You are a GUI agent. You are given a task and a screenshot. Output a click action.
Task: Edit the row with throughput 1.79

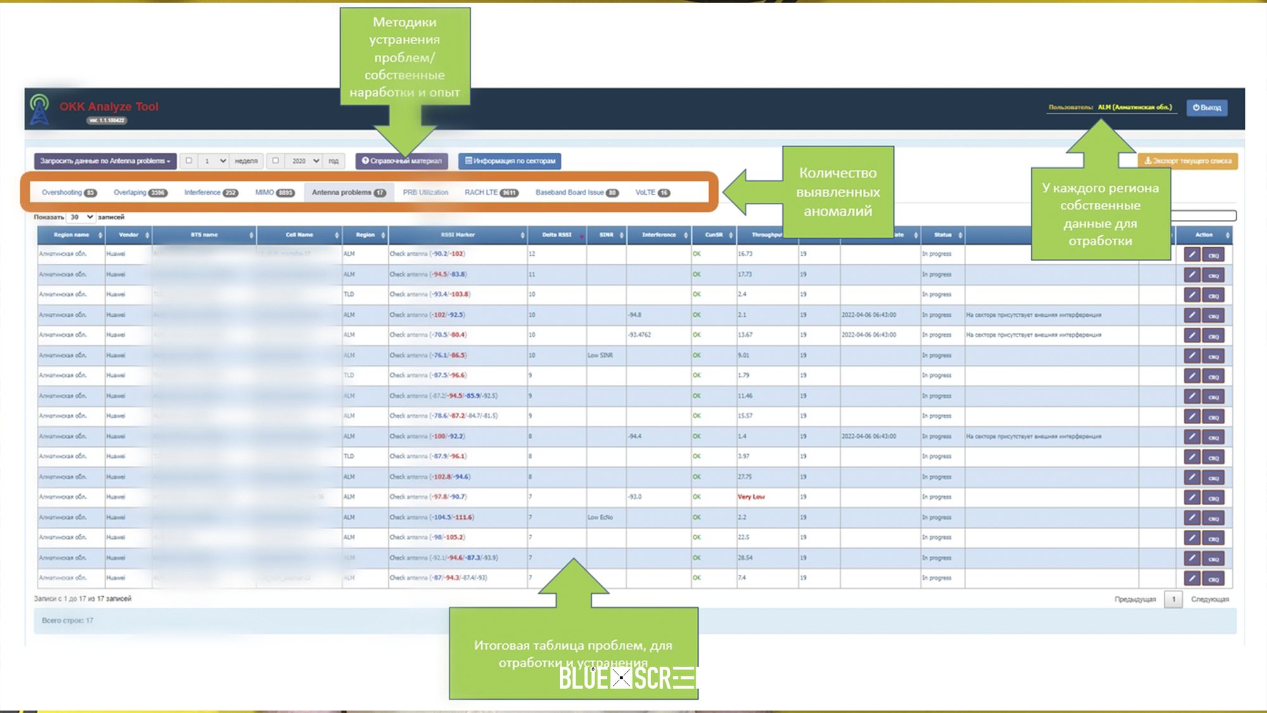(x=1192, y=376)
